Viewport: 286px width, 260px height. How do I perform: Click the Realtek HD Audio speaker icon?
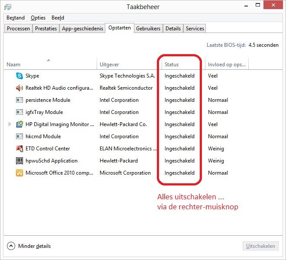pyautogui.click(x=19, y=88)
